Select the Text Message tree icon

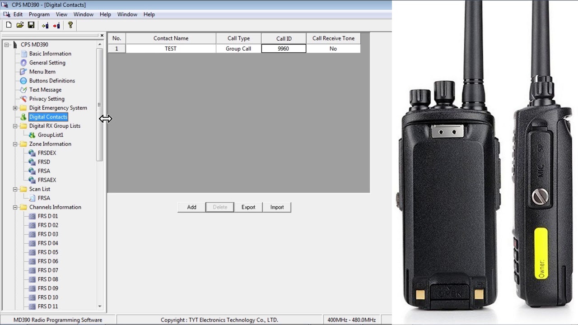point(23,90)
